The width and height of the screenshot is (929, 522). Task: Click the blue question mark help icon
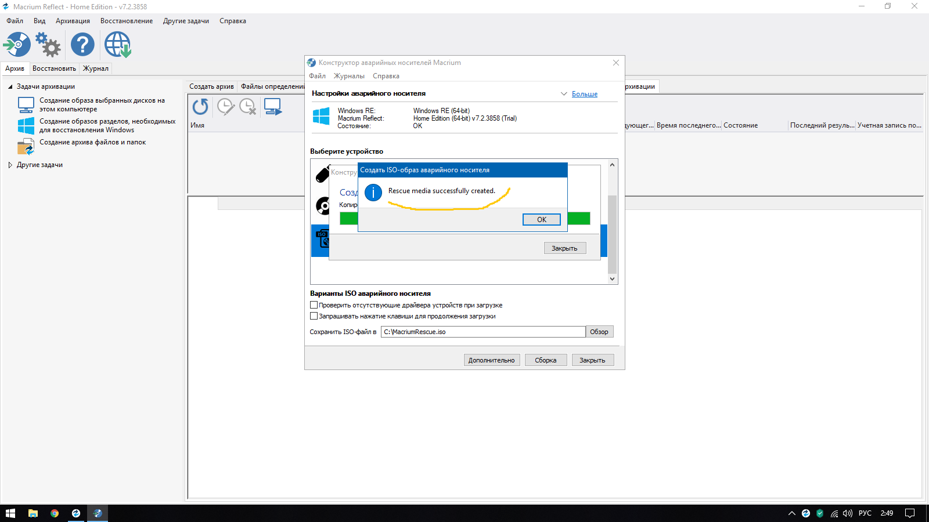(x=82, y=45)
